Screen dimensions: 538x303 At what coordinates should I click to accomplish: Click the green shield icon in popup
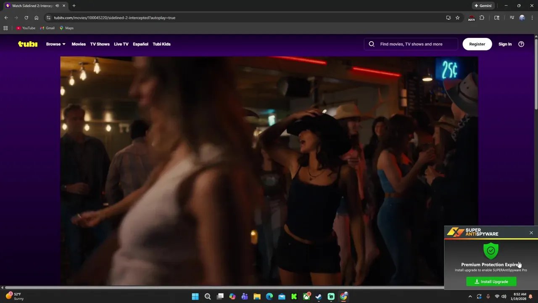pos(491,251)
